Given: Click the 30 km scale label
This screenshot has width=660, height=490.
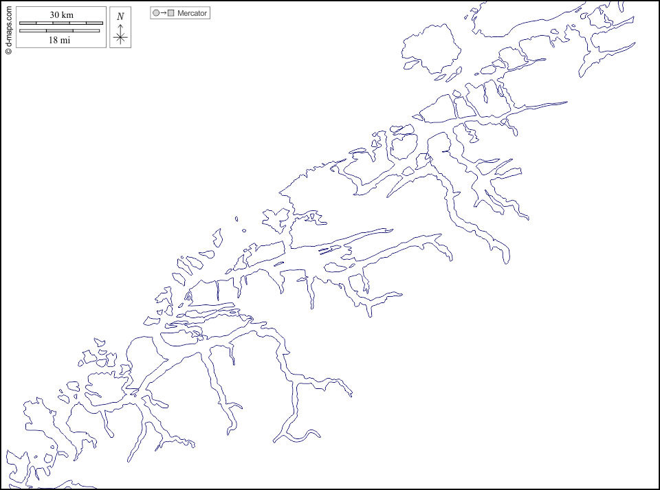Looking at the screenshot, I should [x=61, y=15].
